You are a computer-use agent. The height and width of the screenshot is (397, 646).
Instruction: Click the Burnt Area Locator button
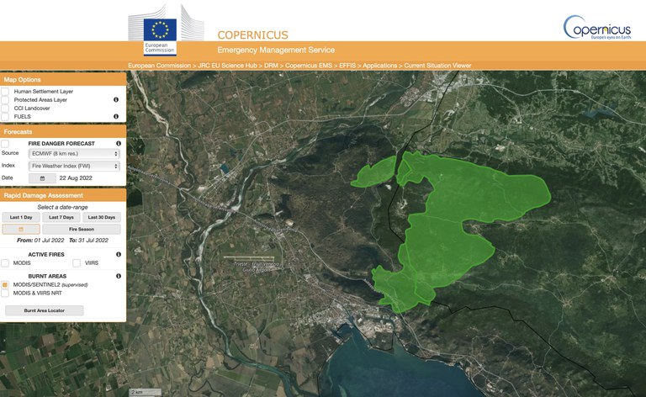(x=44, y=310)
